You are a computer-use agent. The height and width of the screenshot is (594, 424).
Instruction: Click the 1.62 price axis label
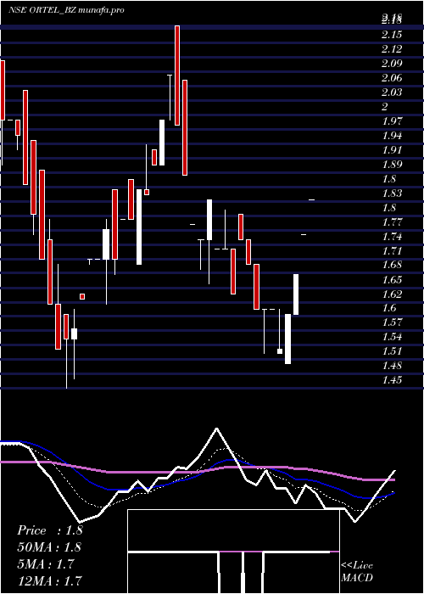pyautogui.click(x=392, y=294)
